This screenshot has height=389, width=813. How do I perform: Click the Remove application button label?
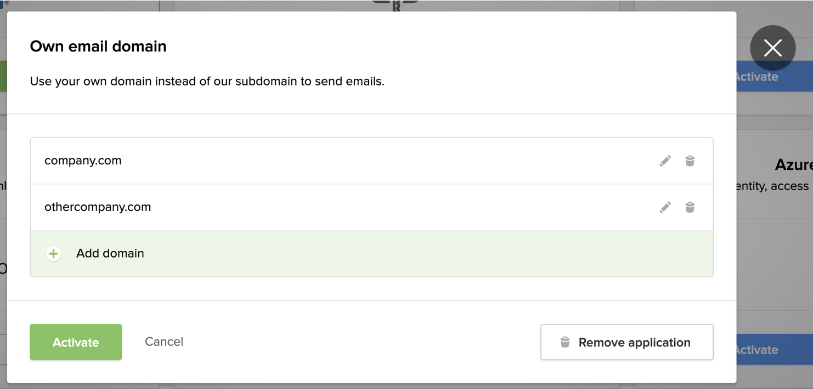tap(634, 342)
